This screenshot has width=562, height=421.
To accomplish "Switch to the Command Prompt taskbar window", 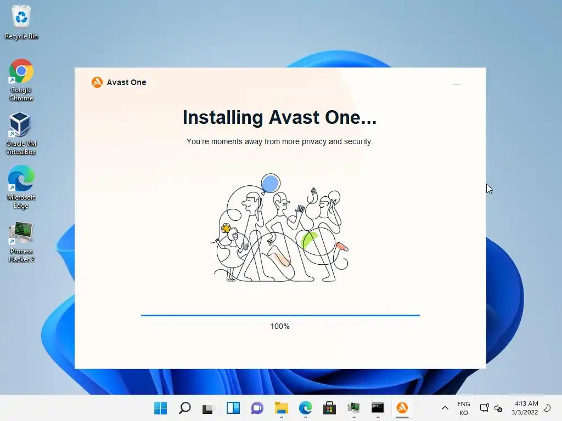I will click(x=378, y=408).
